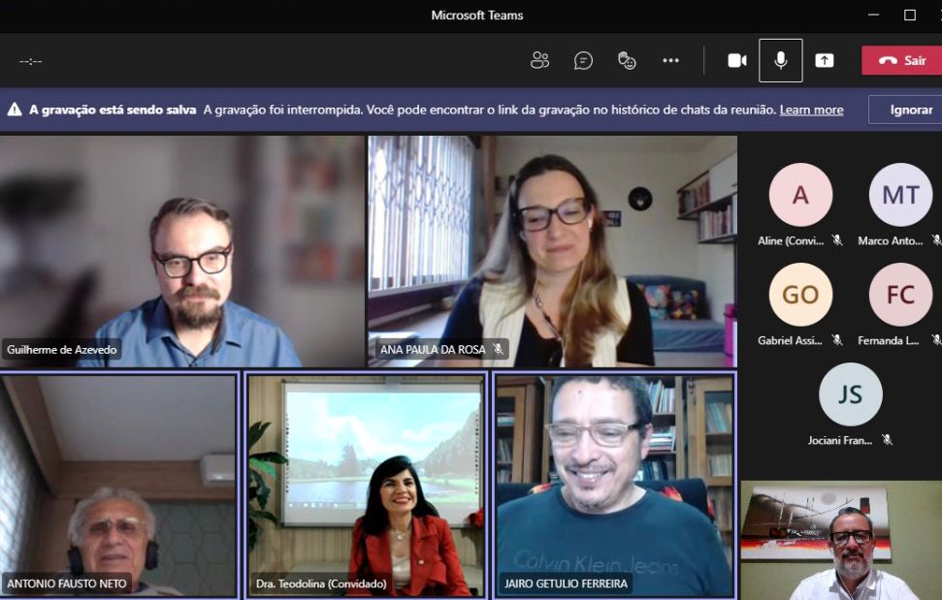Screen dimensions: 942x600
Task: Click Guilherme de Azevedo video tile
Action: coord(182,251)
